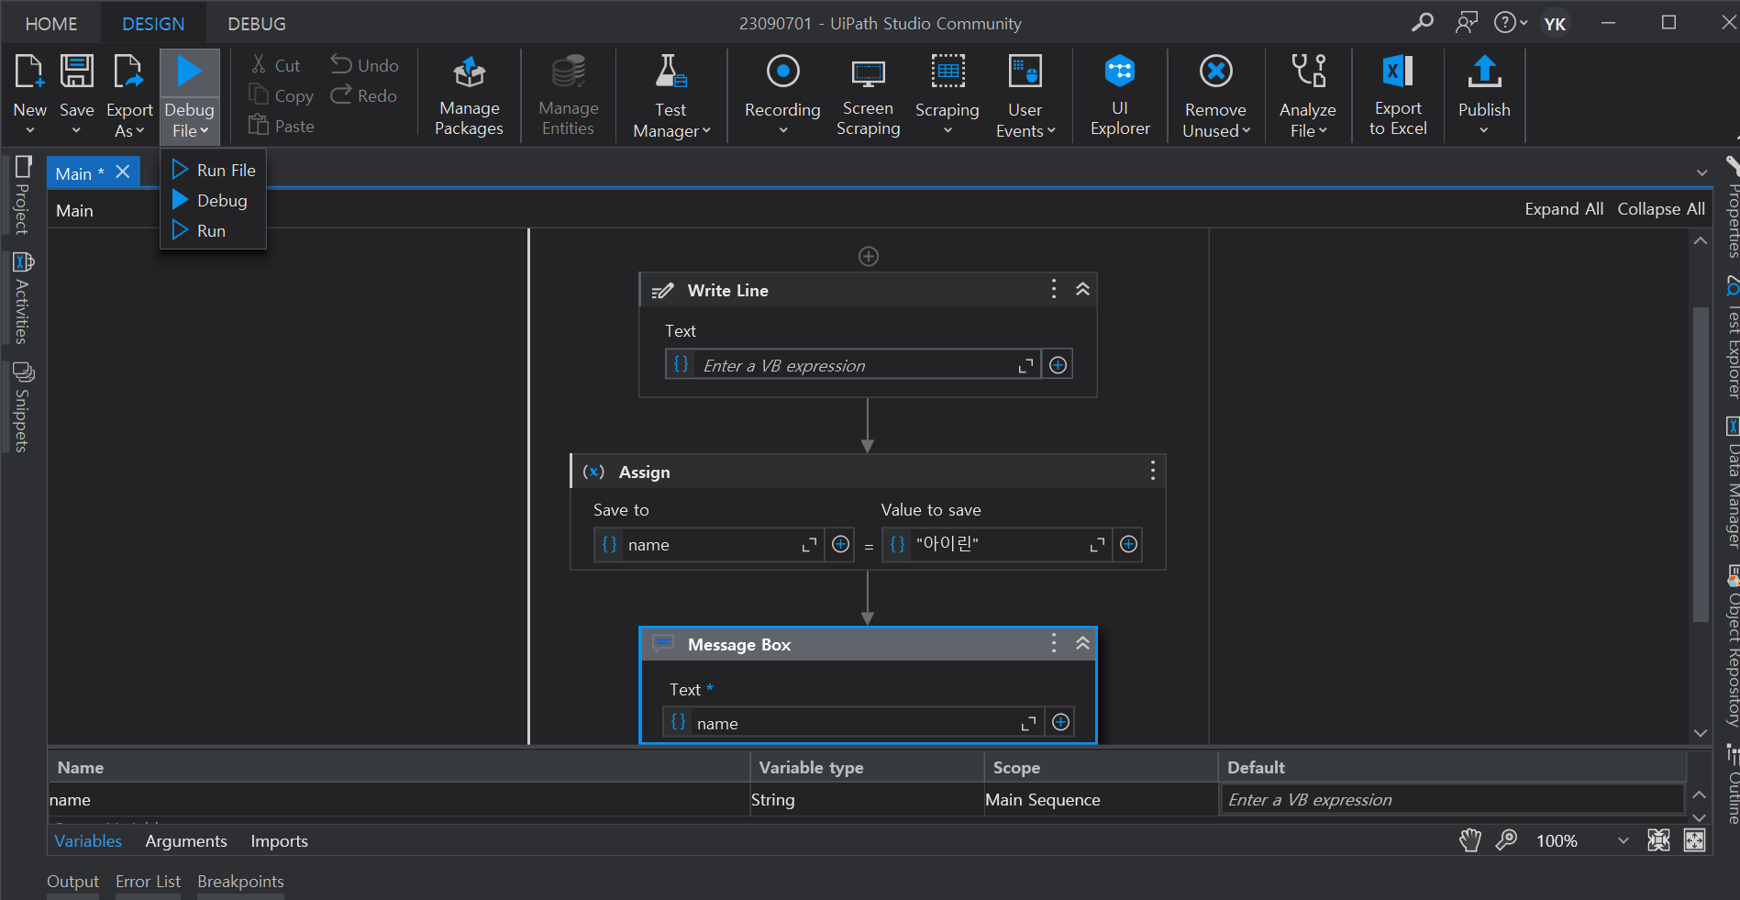Click the Write Line Text expression field
The width and height of the screenshot is (1740, 900).
tap(853, 365)
